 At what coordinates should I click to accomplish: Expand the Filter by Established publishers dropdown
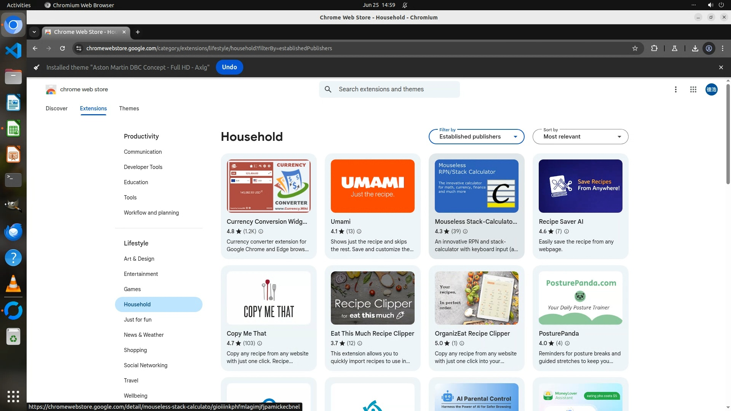(476, 137)
